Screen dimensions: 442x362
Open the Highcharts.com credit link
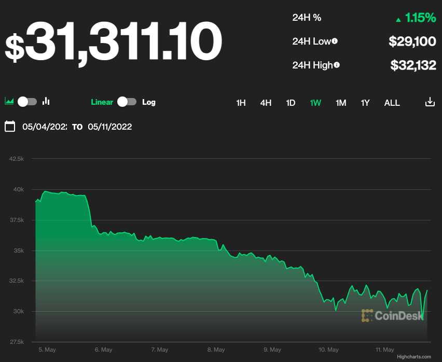[413, 357]
